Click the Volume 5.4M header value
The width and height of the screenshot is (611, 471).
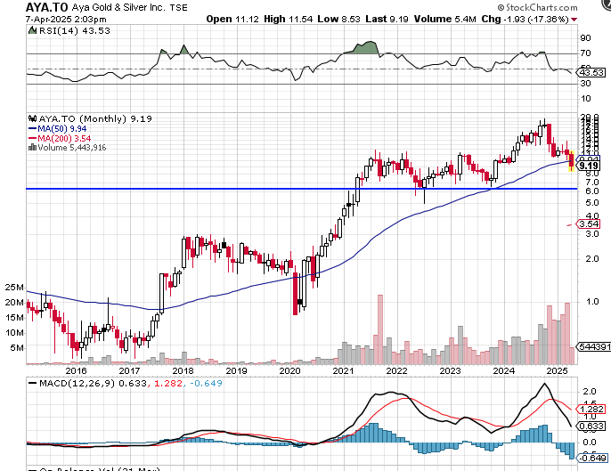click(444, 19)
